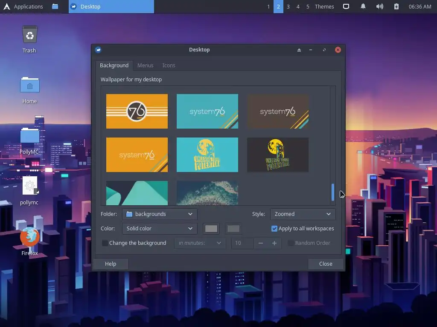437x327 pixels.
Task: Select the aerial ocean coast wallpaper
Action: [207, 193]
